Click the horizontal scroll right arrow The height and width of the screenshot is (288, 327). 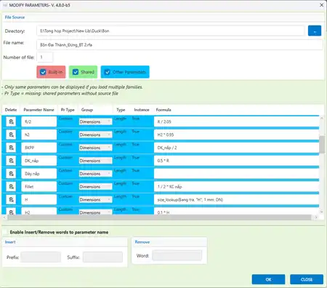coord(316,217)
